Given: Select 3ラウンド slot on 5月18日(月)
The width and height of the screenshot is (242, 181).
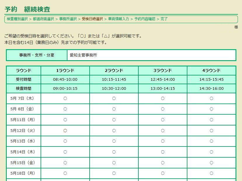Looking at the screenshot, I should 163,173.
